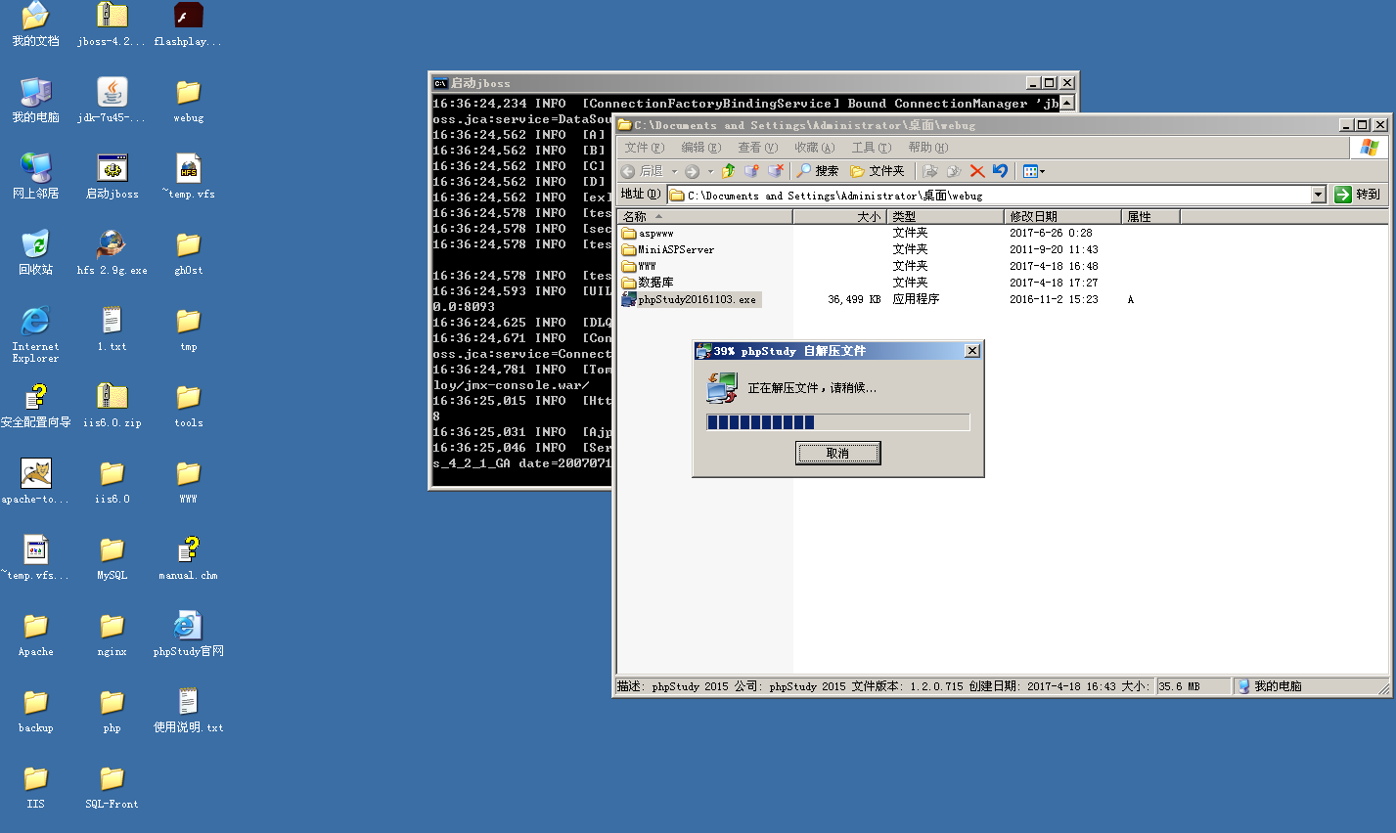Toggle Folders (文件夹) pane button

(878, 171)
